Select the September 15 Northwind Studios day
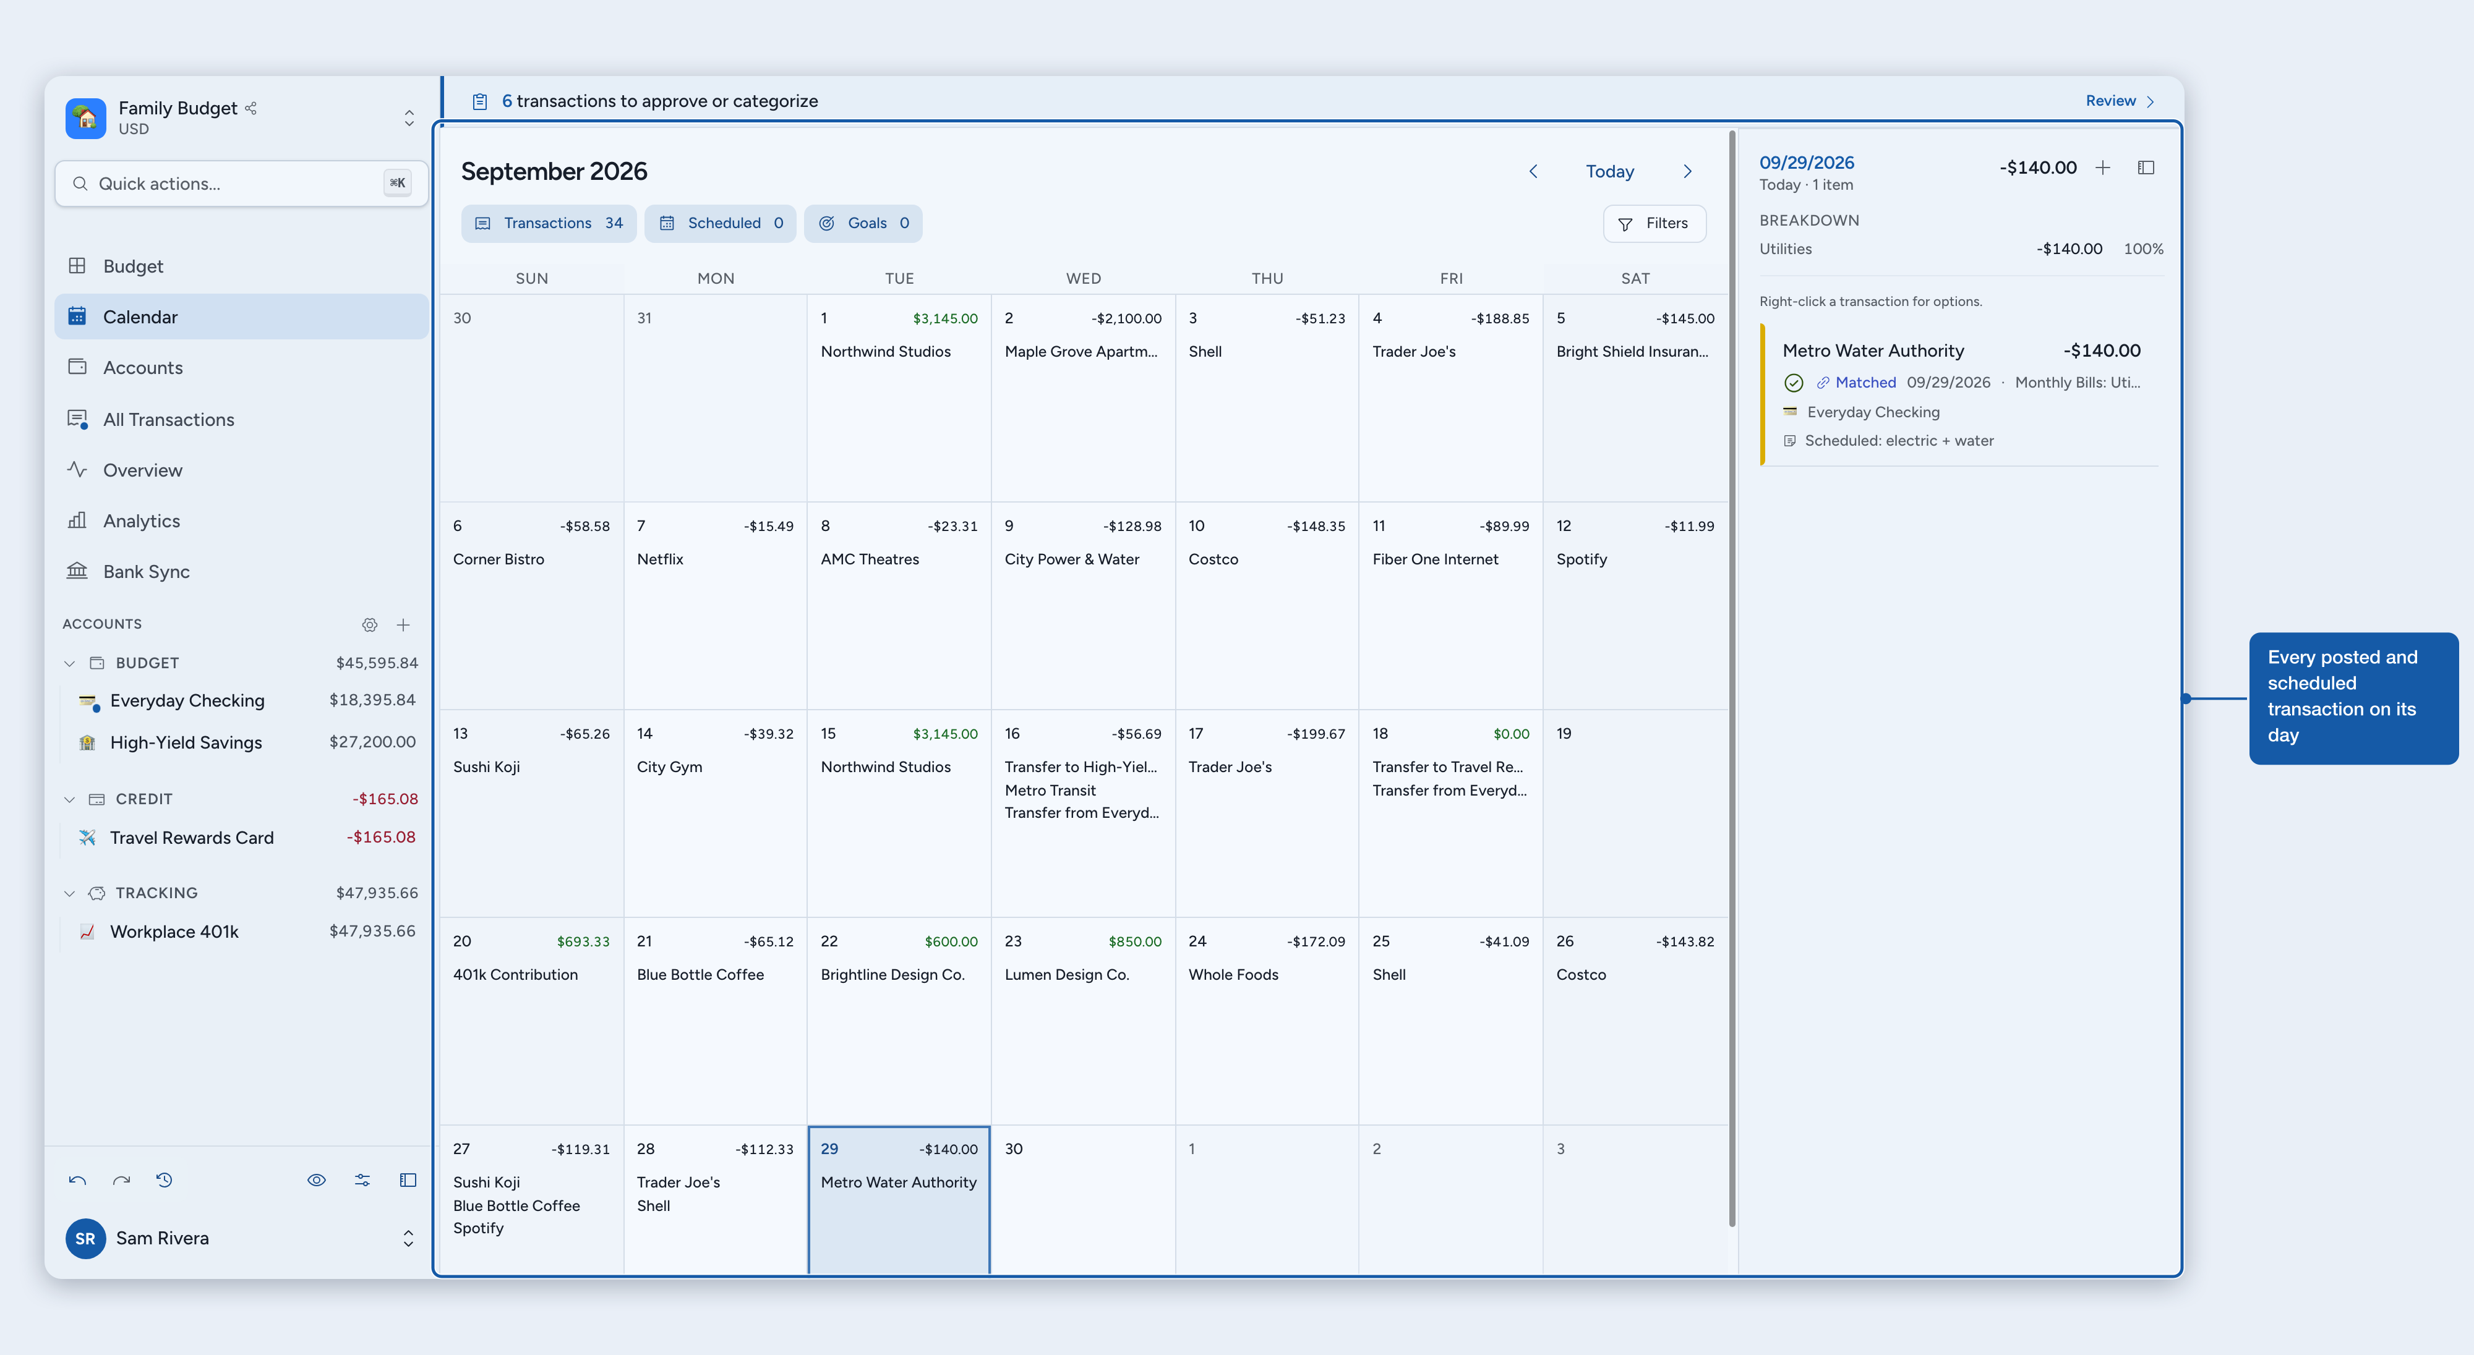 pyautogui.click(x=899, y=813)
